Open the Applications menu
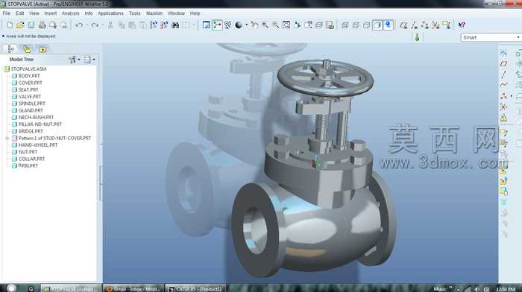522x292 pixels. tap(110, 13)
